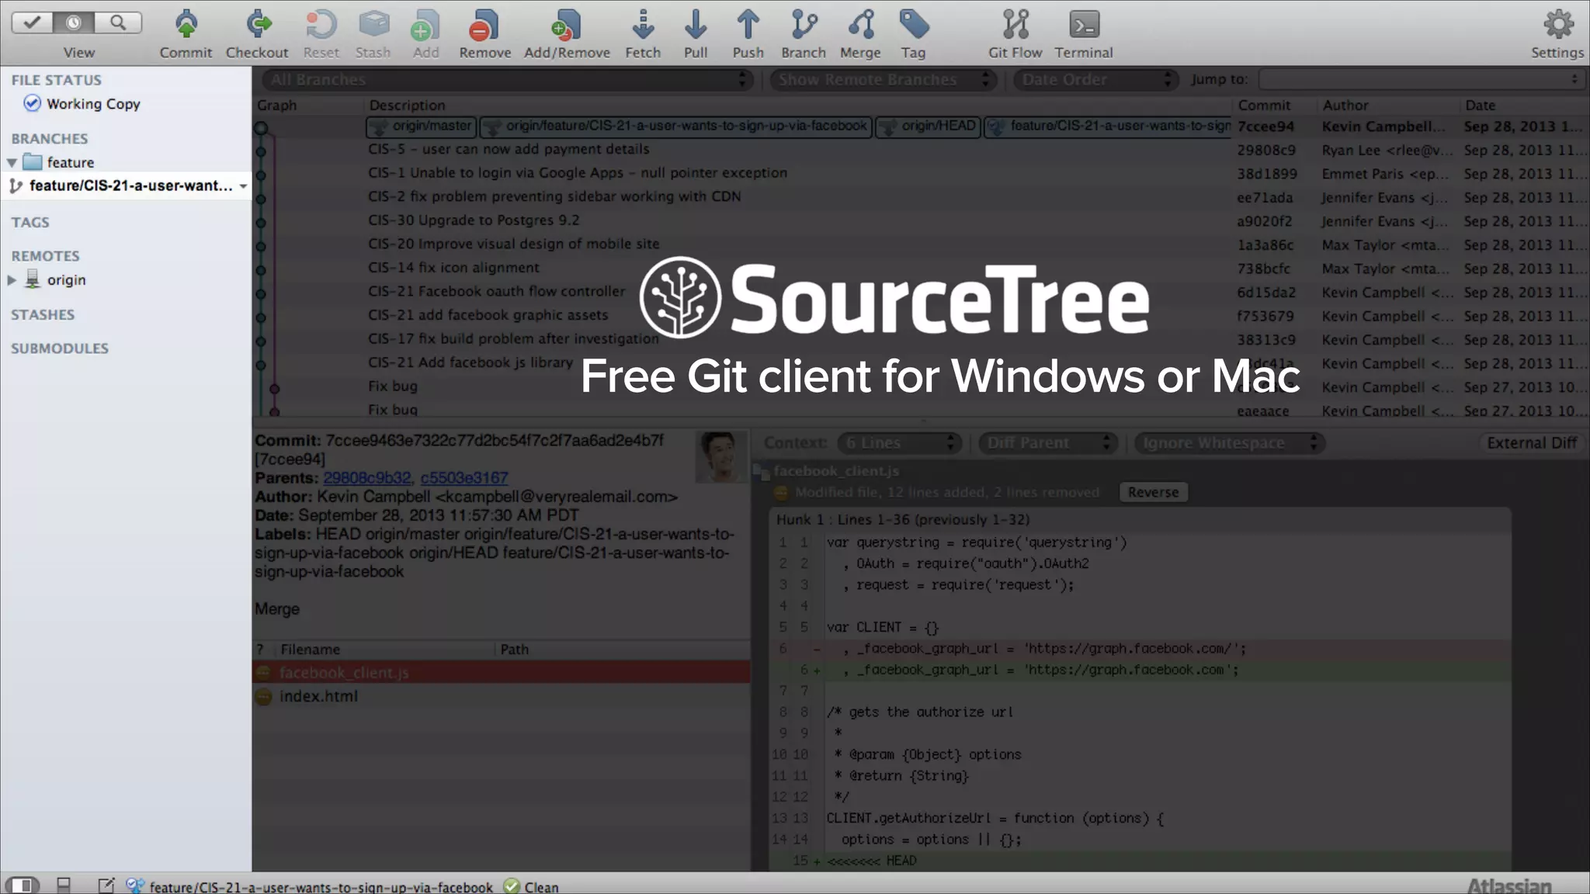Click the Reverse hunk button
The width and height of the screenshot is (1590, 894).
(1153, 492)
